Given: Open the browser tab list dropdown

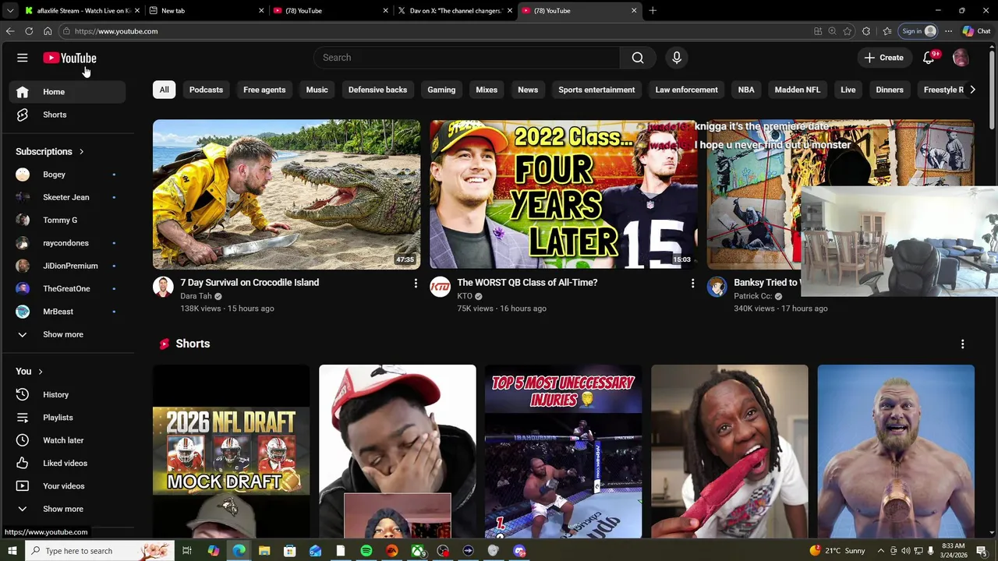Looking at the screenshot, I should 10,11.
